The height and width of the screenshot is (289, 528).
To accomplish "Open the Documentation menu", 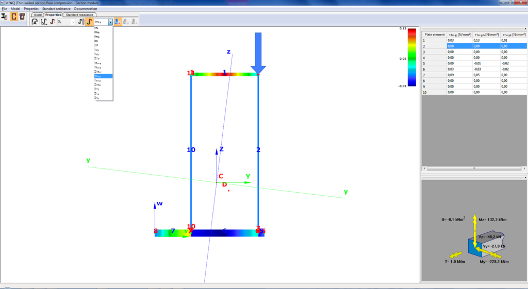I will click(86, 9).
